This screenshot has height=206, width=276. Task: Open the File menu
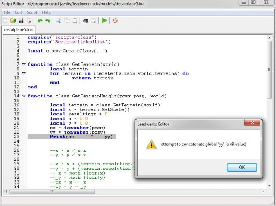tap(7, 12)
